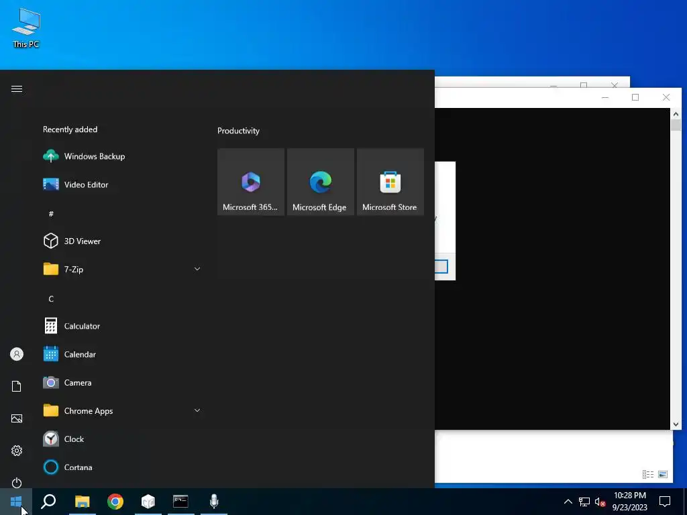Expand the Start menu hamburger navigation

(17, 89)
